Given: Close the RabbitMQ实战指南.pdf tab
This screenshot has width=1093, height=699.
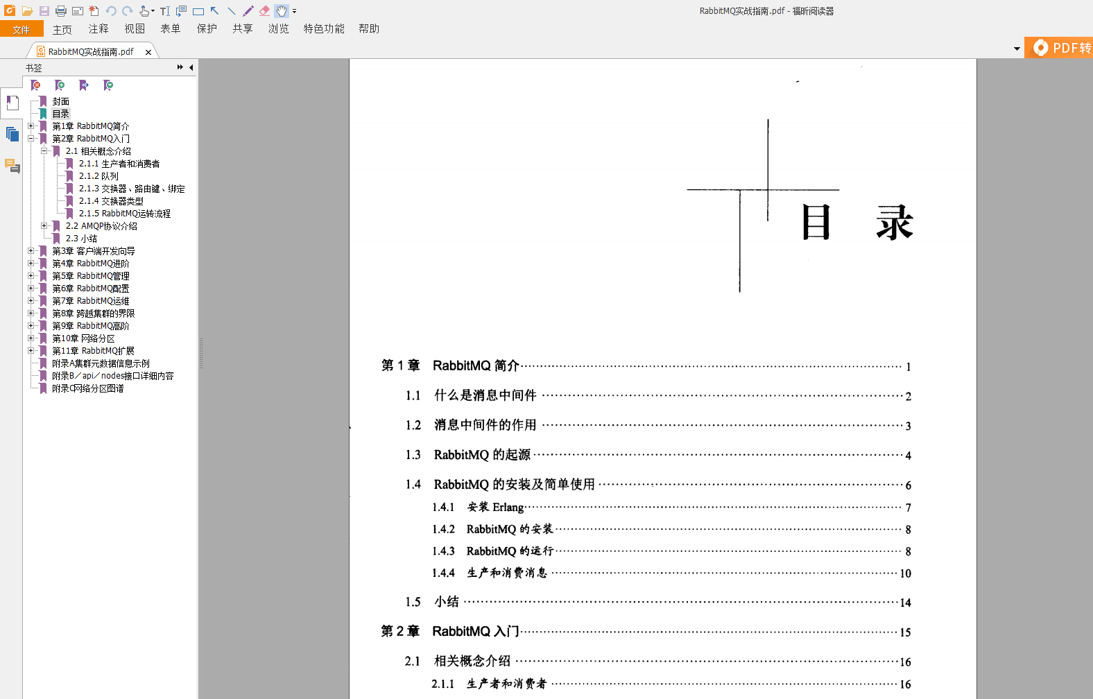Looking at the screenshot, I should pos(148,52).
